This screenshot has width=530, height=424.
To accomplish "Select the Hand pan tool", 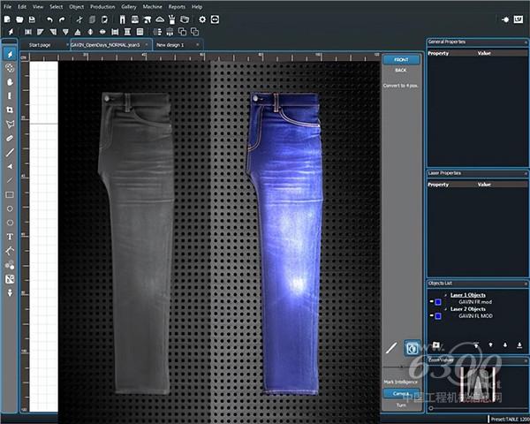I will pyautogui.click(x=10, y=81).
